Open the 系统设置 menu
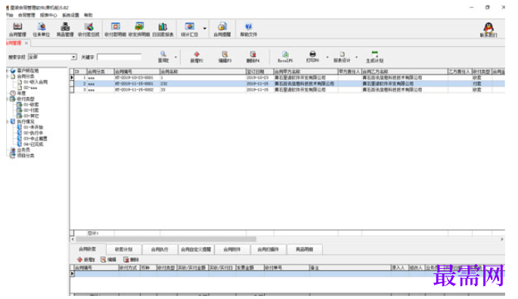The height and width of the screenshot is (299, 518). 70,15
